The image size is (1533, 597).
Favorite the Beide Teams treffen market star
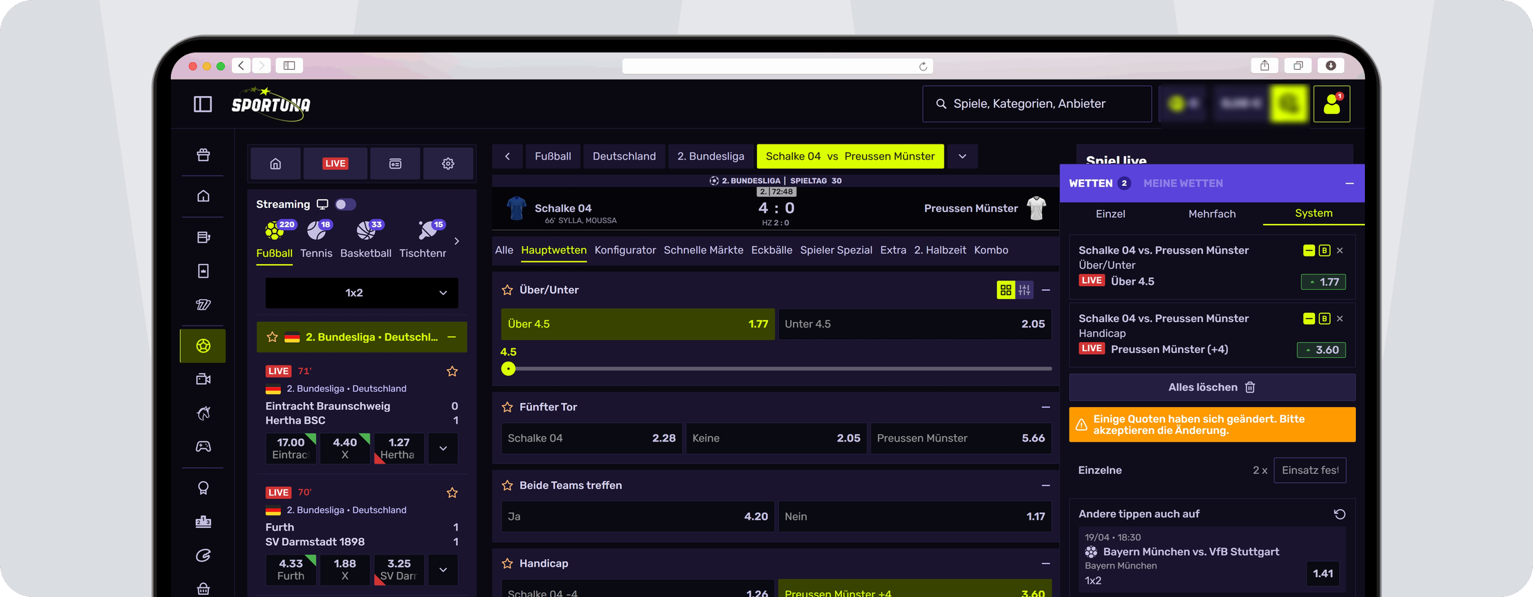[507, 486]
